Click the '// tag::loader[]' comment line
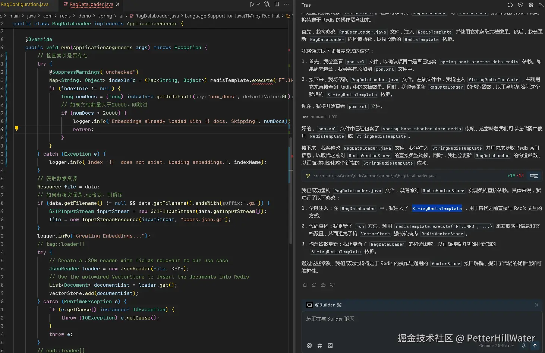545x353 pixels. coord(61,244)
